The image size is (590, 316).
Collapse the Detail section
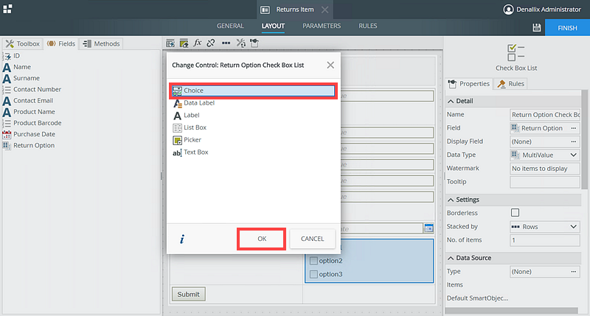[451, 101]
